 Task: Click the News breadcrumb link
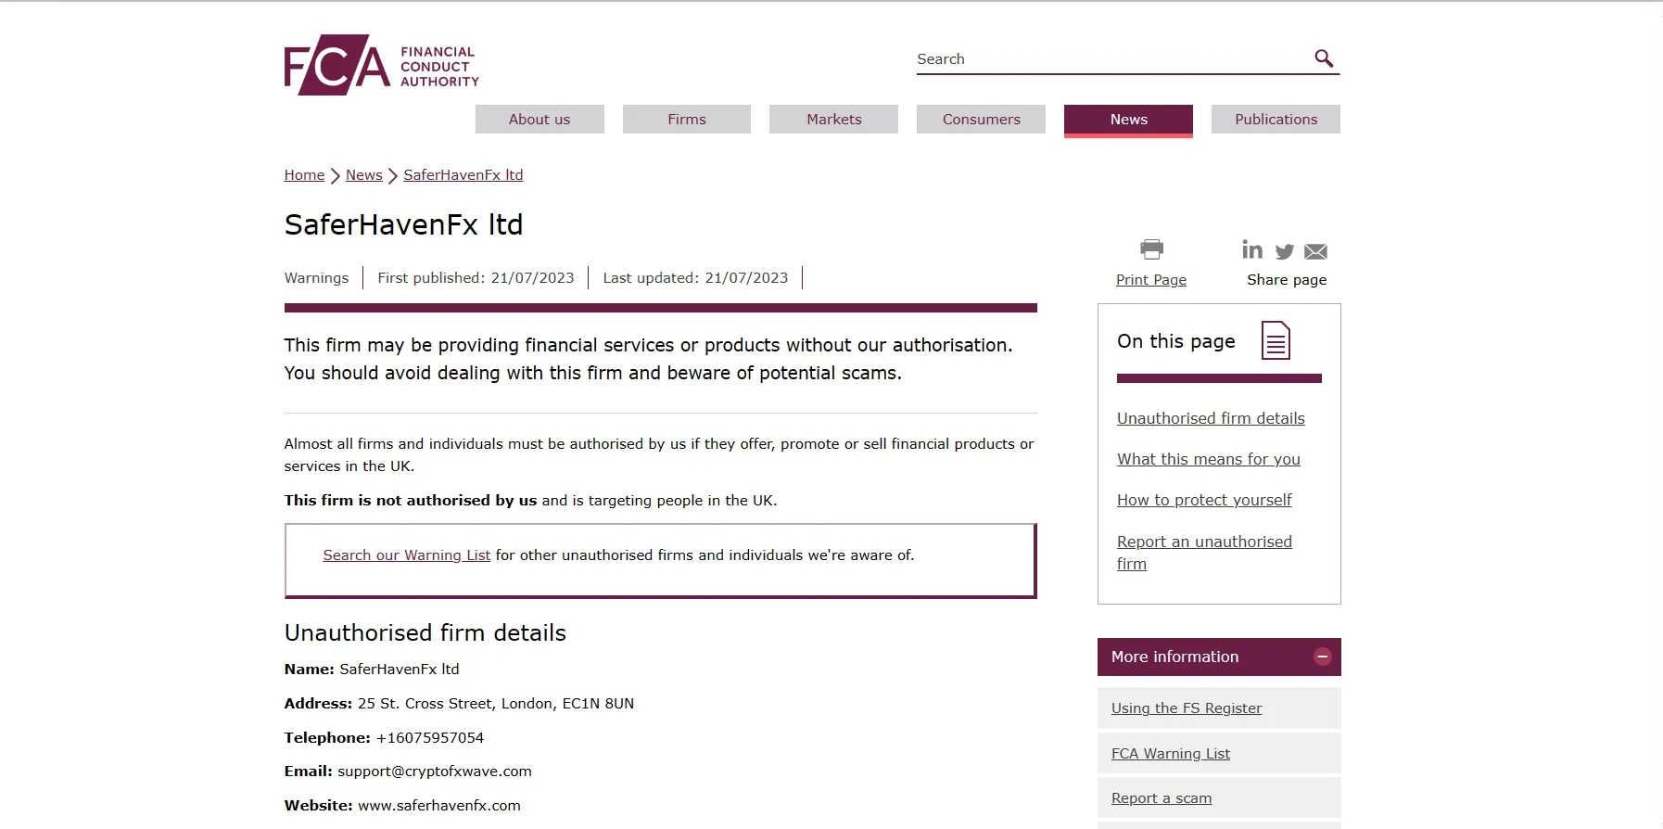coord(363,174)
